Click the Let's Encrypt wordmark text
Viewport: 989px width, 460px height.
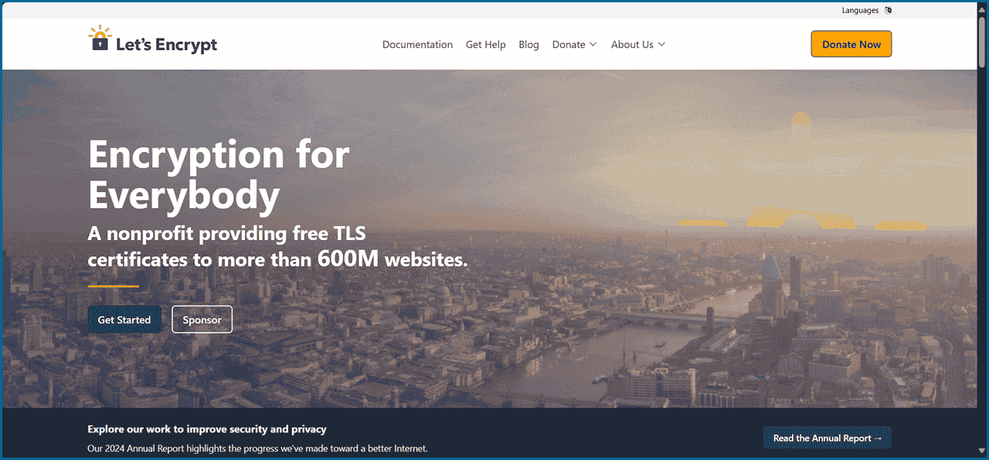(166, 45)
